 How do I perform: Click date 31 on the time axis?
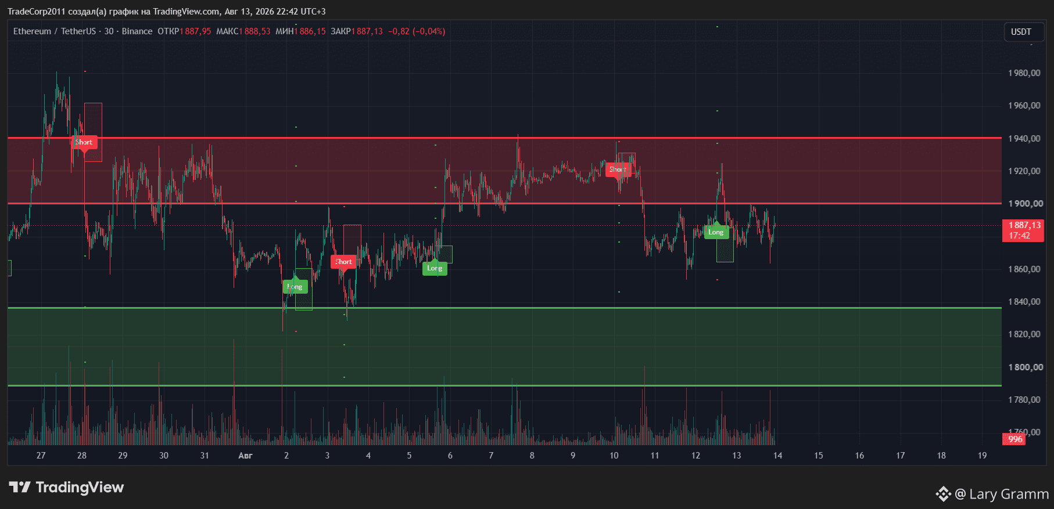pyautogui.click(x=205, y=456)
